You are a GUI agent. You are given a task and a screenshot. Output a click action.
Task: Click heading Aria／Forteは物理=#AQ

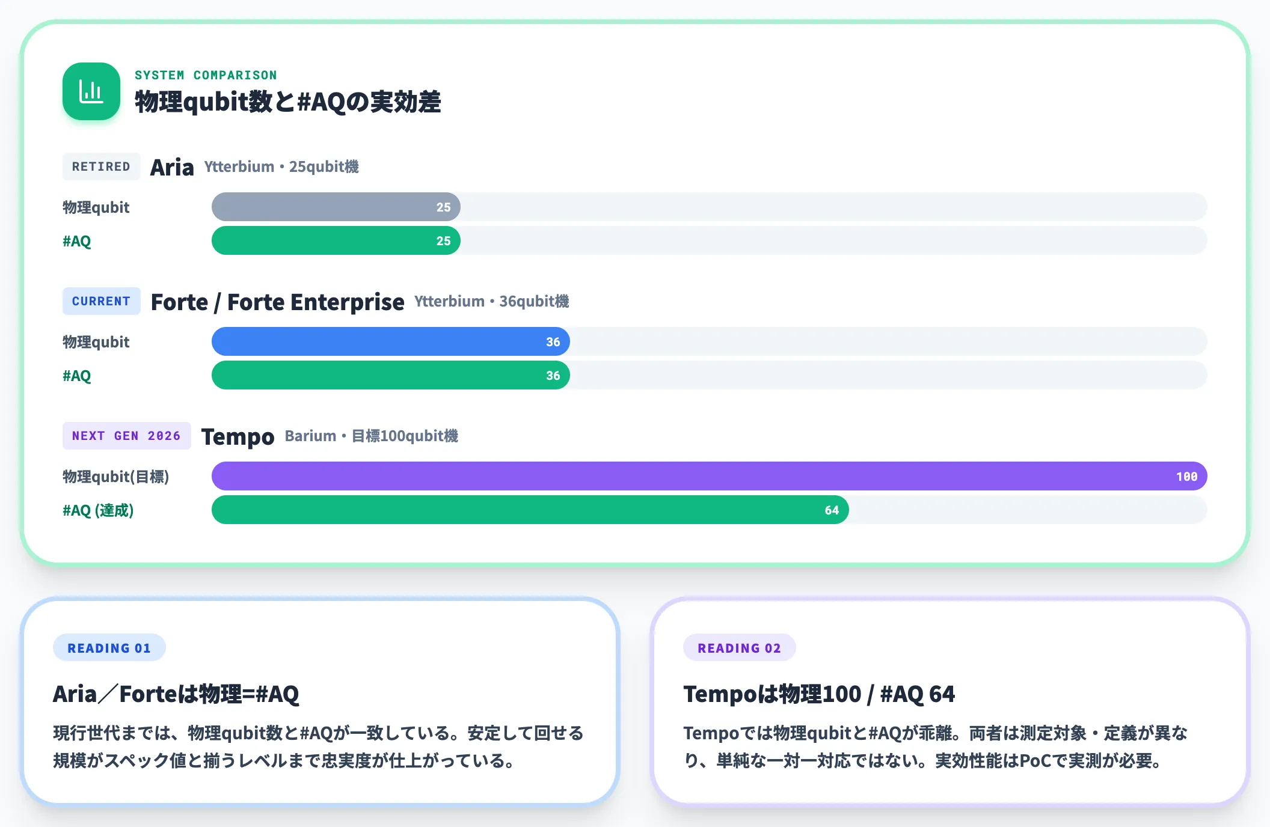tap(176, 694)
